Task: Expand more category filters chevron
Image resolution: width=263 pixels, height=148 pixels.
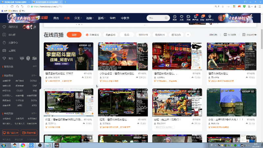Action: pyautogui.click(x=188, y=35)
